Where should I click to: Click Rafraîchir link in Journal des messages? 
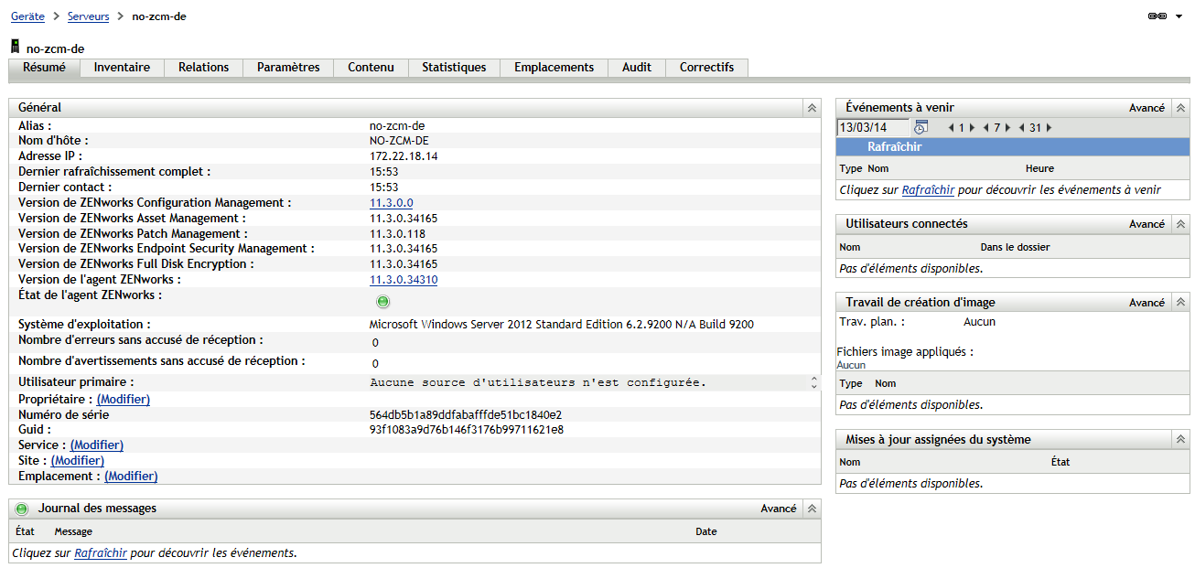point(101,553)
